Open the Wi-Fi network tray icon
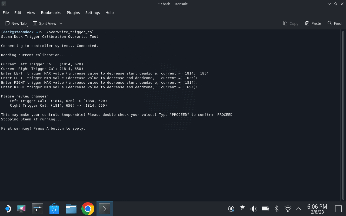This screenshot has width=346, height=216. (288, 209)
